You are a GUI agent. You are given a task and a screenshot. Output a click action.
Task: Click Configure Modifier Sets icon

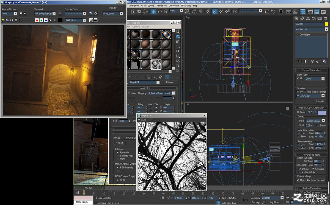tap(324, 61)
